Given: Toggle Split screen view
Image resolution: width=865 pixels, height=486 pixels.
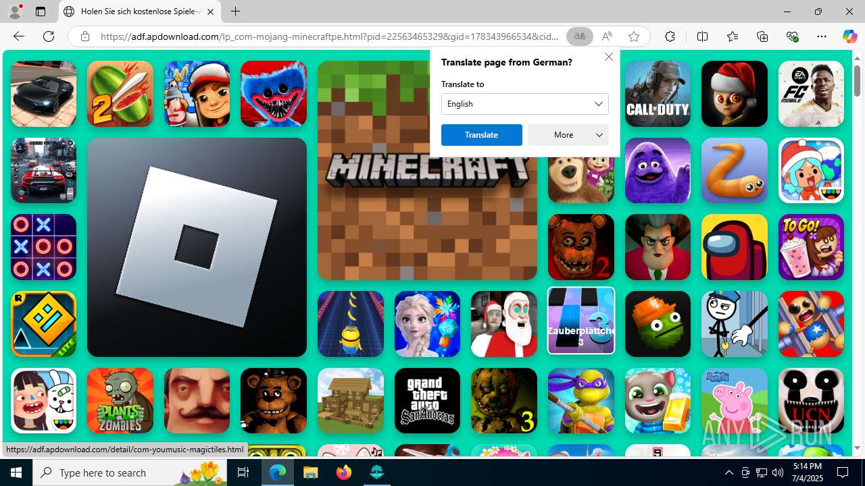Looking at the screenshot, I should pos(702,36).
